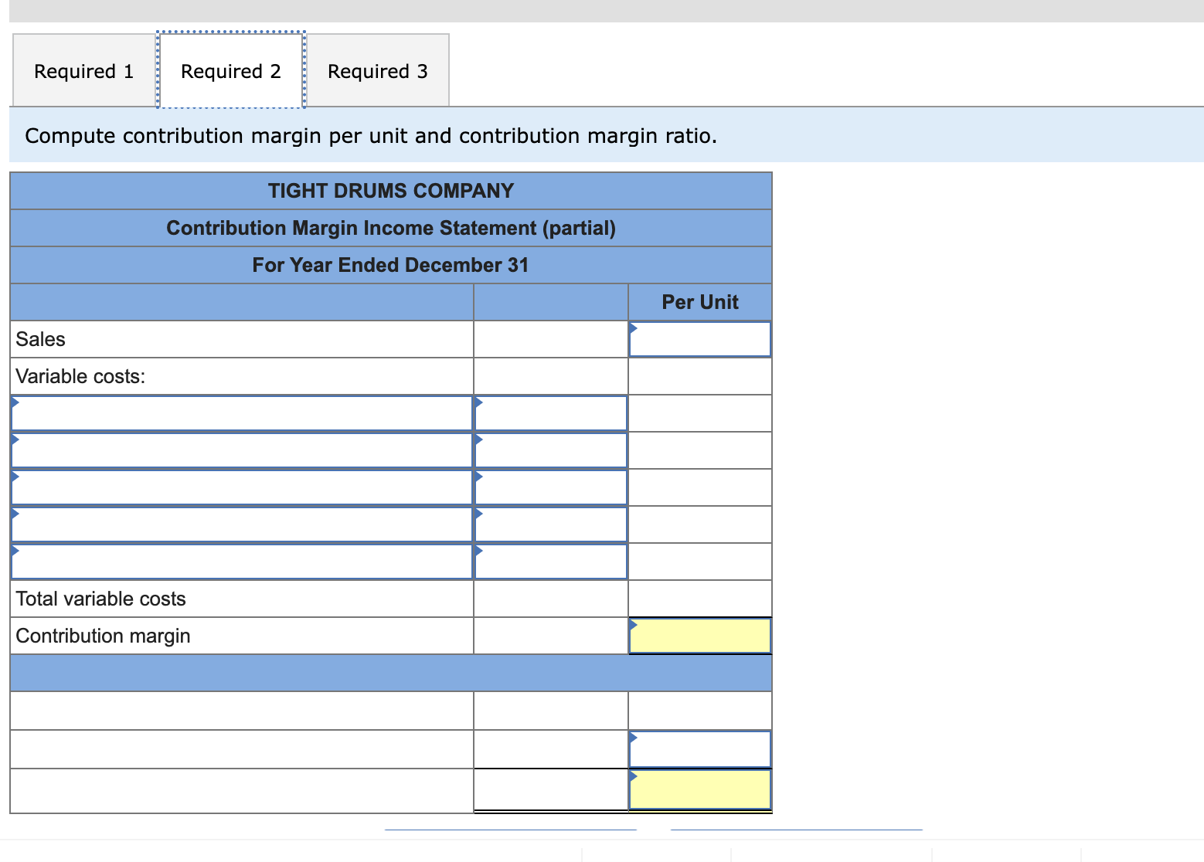Click the left underlined link below the table

point(511,830)
